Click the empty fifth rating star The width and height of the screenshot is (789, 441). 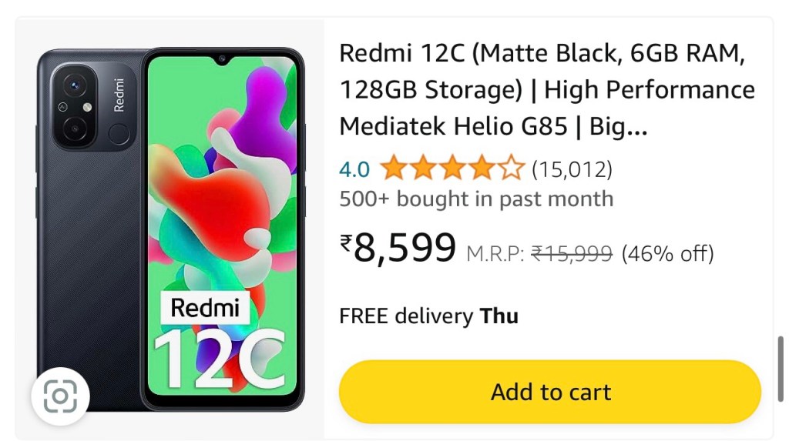[x=512, y=168]
